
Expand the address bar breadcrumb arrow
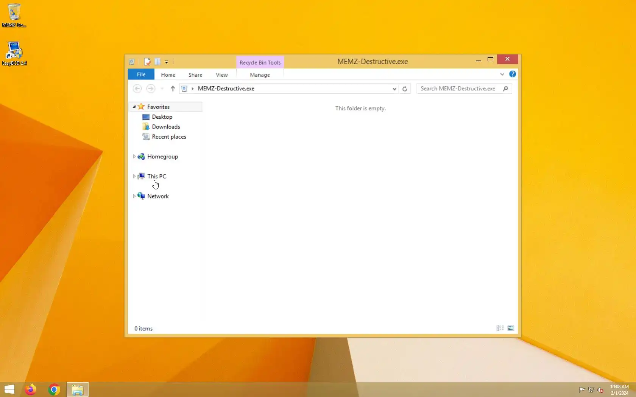pyautogui.click(x=193, y=88)
